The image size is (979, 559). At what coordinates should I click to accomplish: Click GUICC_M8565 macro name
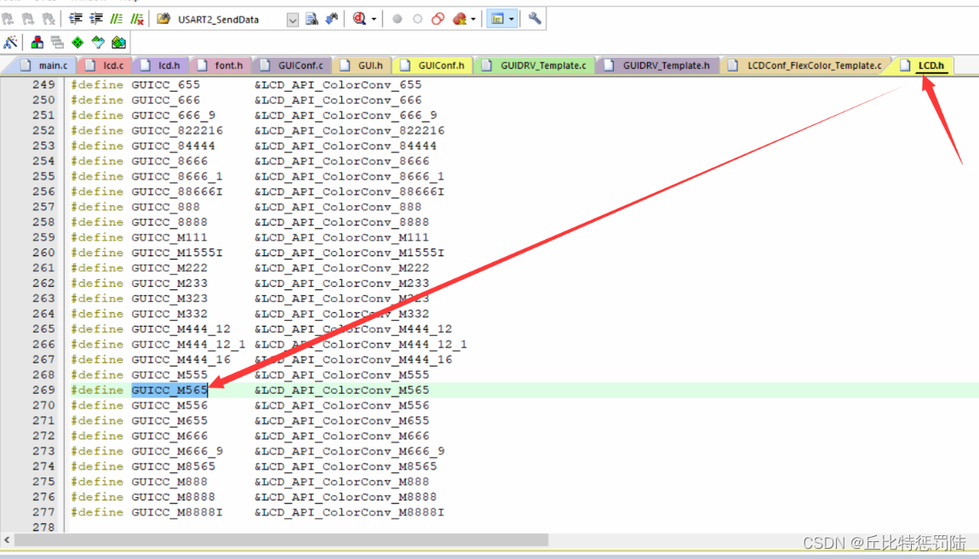coord(173,466)
